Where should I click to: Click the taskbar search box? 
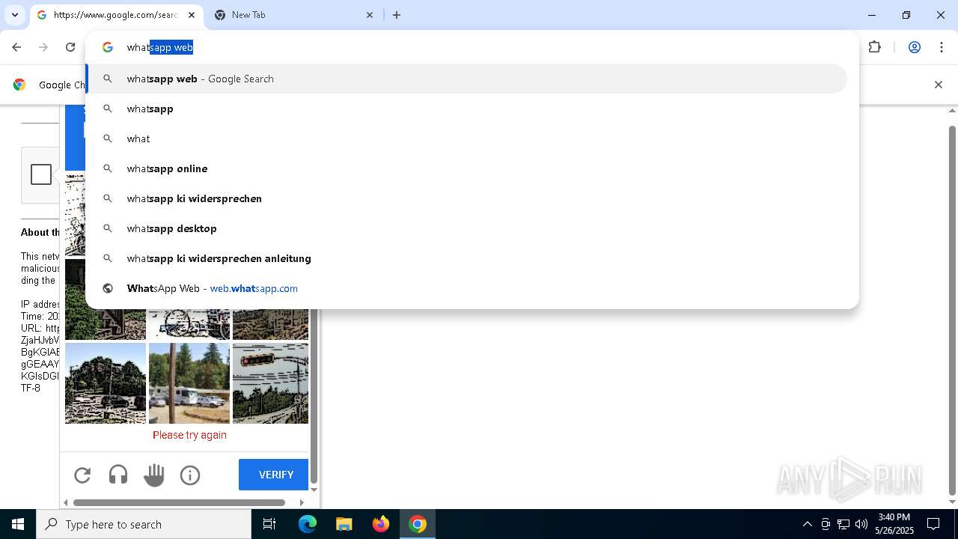coord(144,524)
